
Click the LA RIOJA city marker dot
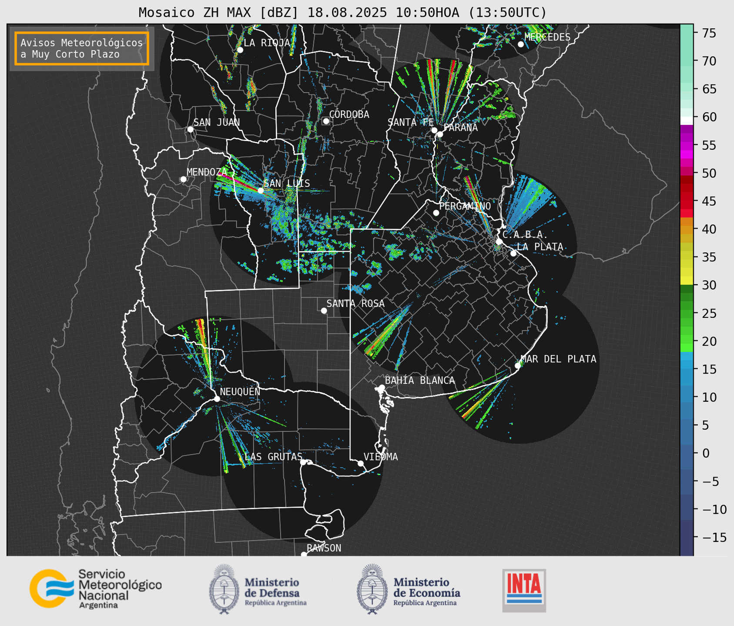pyautogui.click(x=240, y=50)
